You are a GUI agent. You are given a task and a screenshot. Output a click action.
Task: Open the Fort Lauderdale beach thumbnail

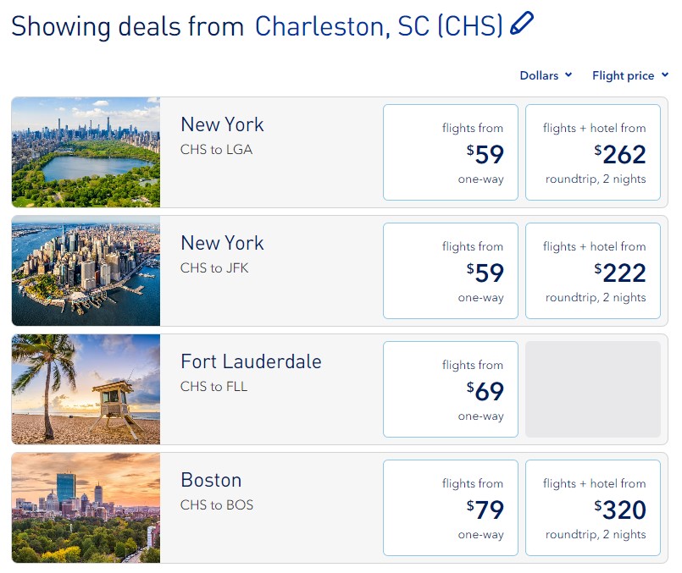(x=86, y=389)
